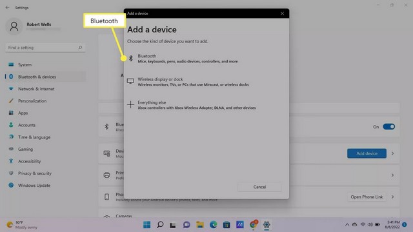This screenshot has height=232, width=413.
Task: Click the search magnifier in Find a setting
Action: click(x=80, y=48)
